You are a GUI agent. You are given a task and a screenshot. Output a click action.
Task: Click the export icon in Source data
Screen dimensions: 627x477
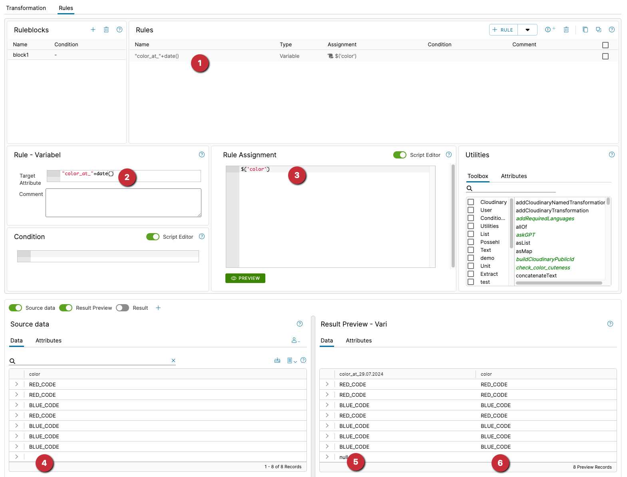(x=277, y=360)
